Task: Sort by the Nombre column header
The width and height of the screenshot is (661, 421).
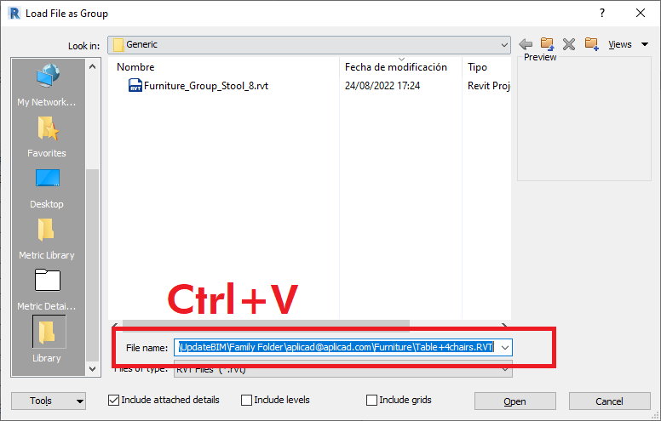Action: (135, 67)
